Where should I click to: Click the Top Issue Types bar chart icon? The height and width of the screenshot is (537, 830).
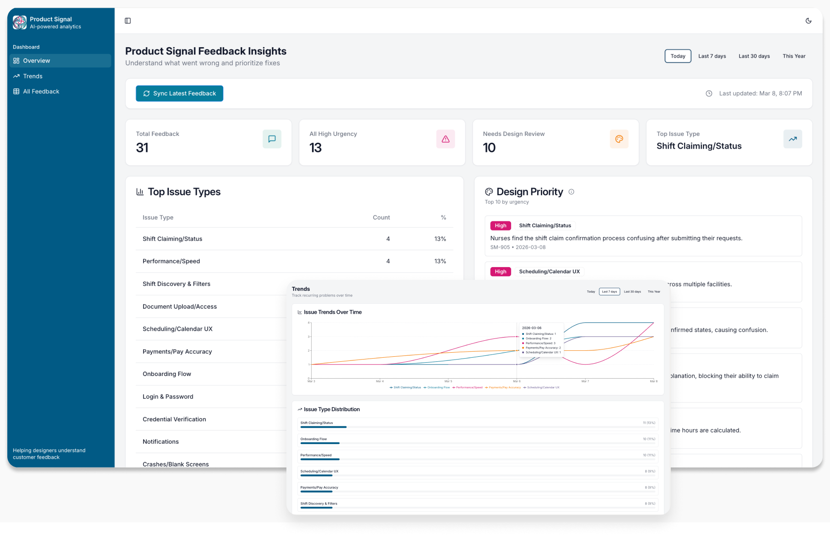(140, 192)
